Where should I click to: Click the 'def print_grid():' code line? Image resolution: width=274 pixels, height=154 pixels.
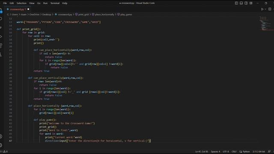click(x=29, y=29)
